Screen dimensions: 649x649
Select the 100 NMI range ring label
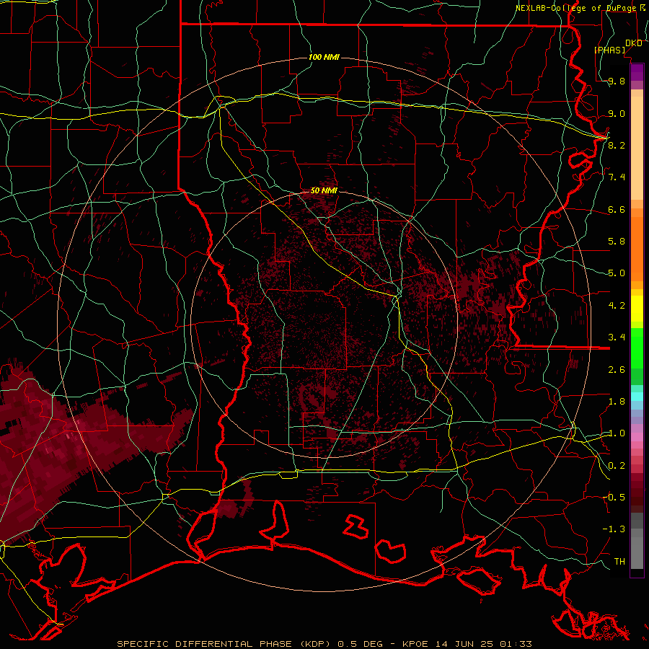click(324, 57)
